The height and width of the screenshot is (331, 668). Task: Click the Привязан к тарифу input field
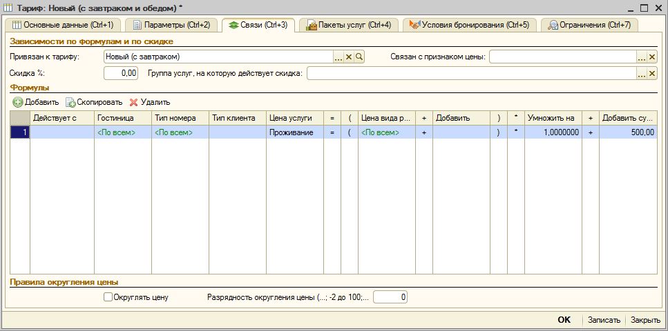(x=218, y=57)
